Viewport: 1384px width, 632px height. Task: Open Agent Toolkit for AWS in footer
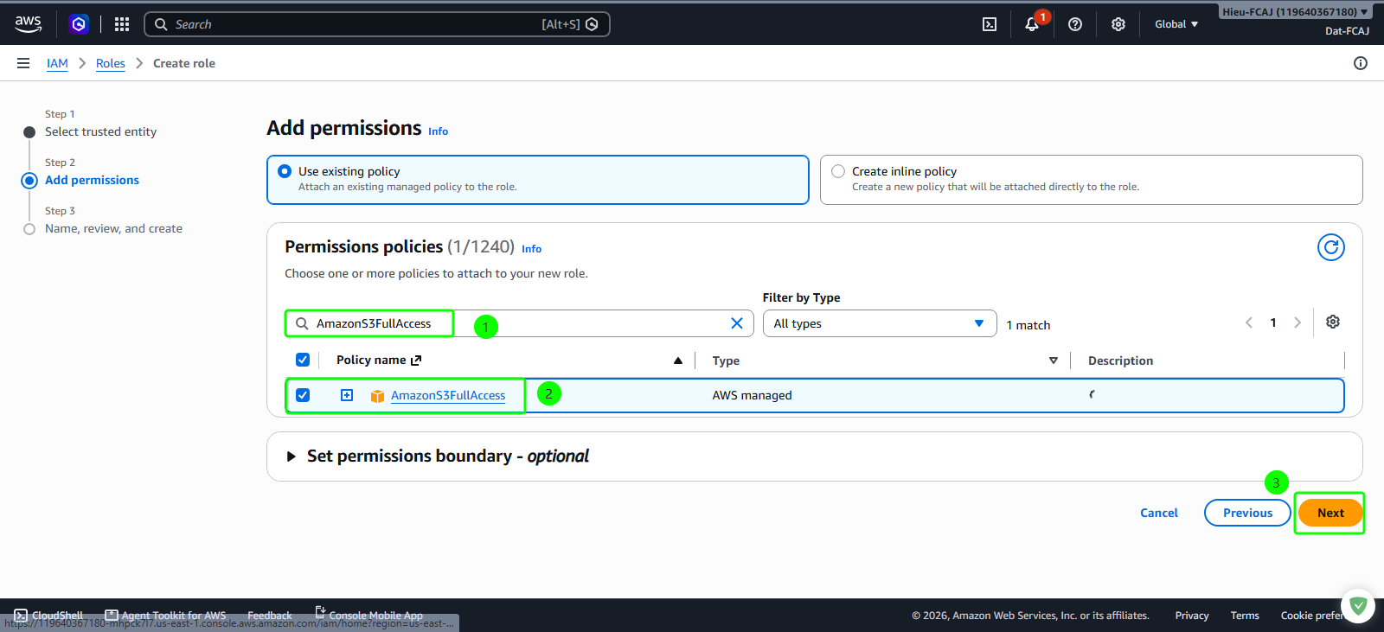point(165,616)
